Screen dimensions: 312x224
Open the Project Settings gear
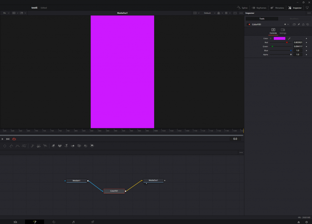(307, 222)
